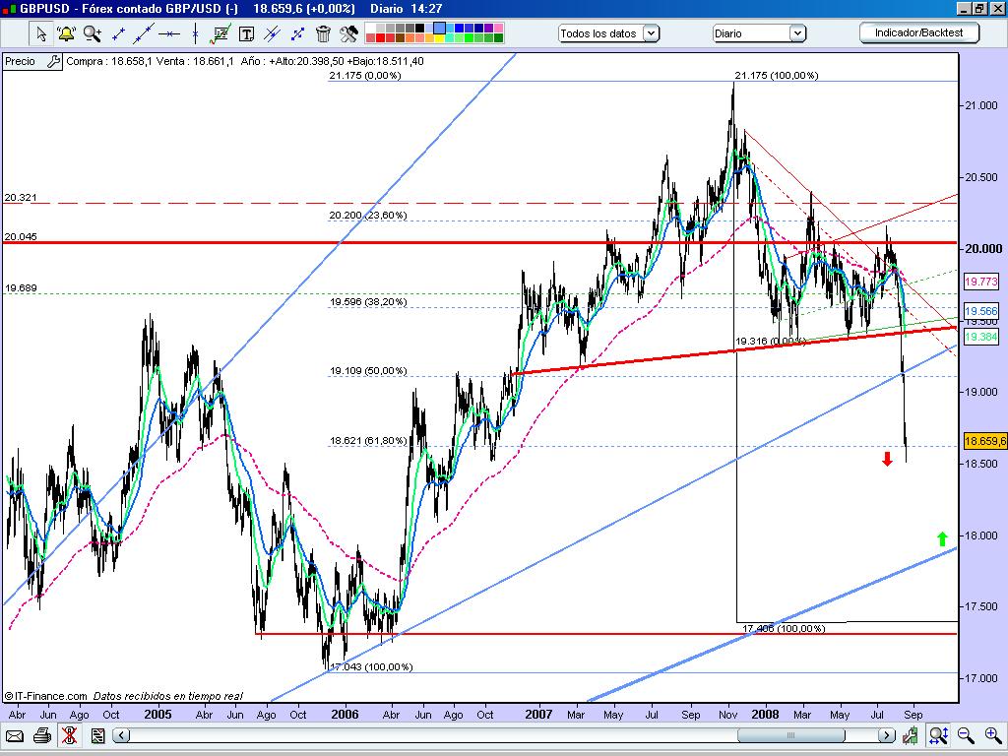Click the horizontal scrollbar left arrow

point(120,735)
